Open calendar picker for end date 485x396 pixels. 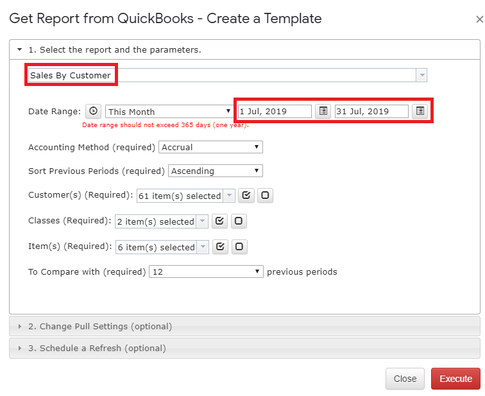tap(420, 111)
